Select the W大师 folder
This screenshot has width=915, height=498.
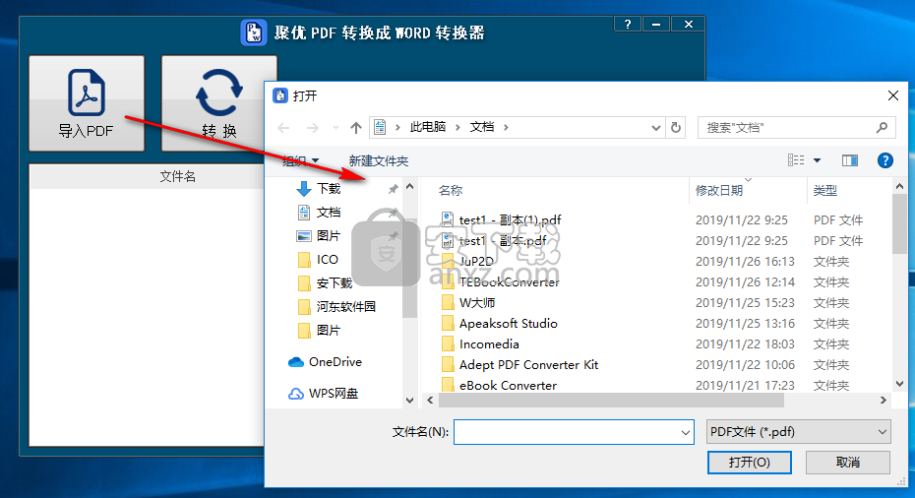point(477,303)
